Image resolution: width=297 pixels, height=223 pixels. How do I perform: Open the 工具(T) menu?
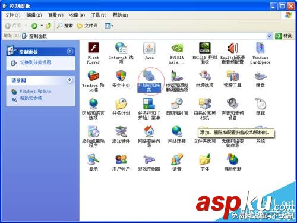pos(99,15)
